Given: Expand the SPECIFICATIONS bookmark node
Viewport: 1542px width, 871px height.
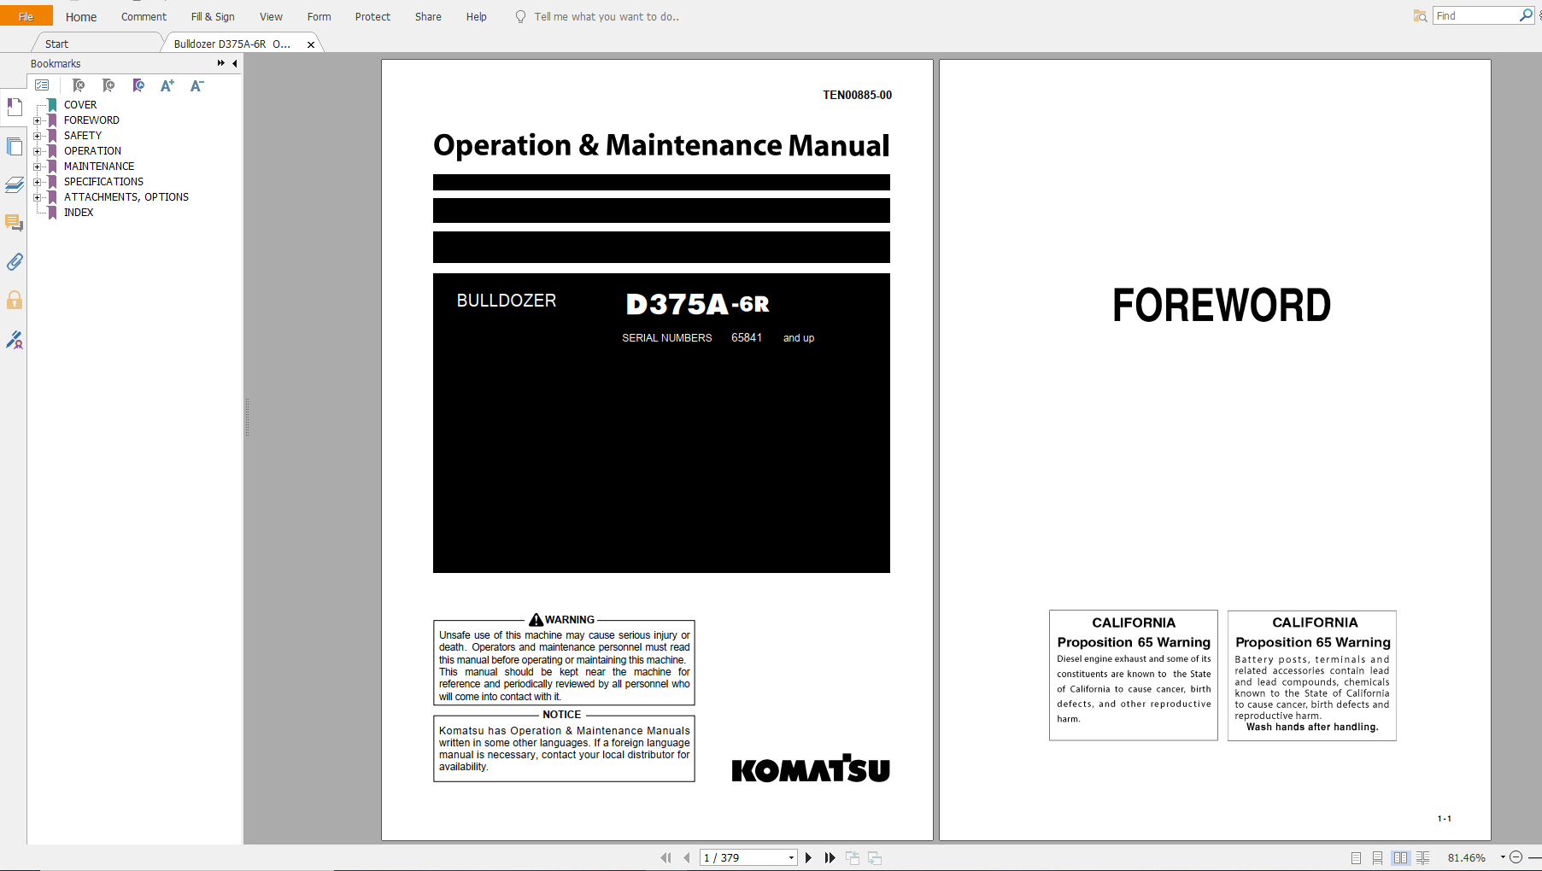Looking at the screenshot, I should [x=37, y=182].
